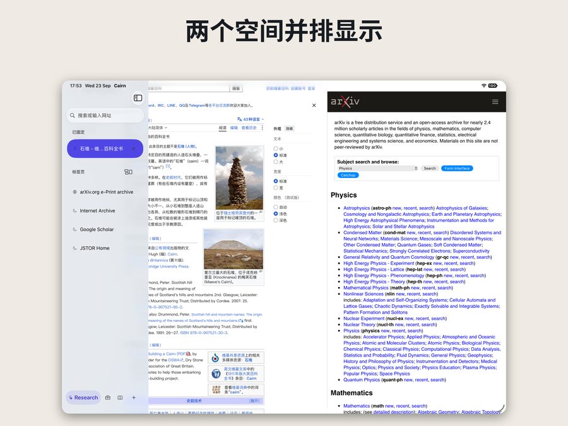Hide the appearance panel with 隐藏
Image resolution: width=568 pixels, height=426 pixels.
pos(290,129)
